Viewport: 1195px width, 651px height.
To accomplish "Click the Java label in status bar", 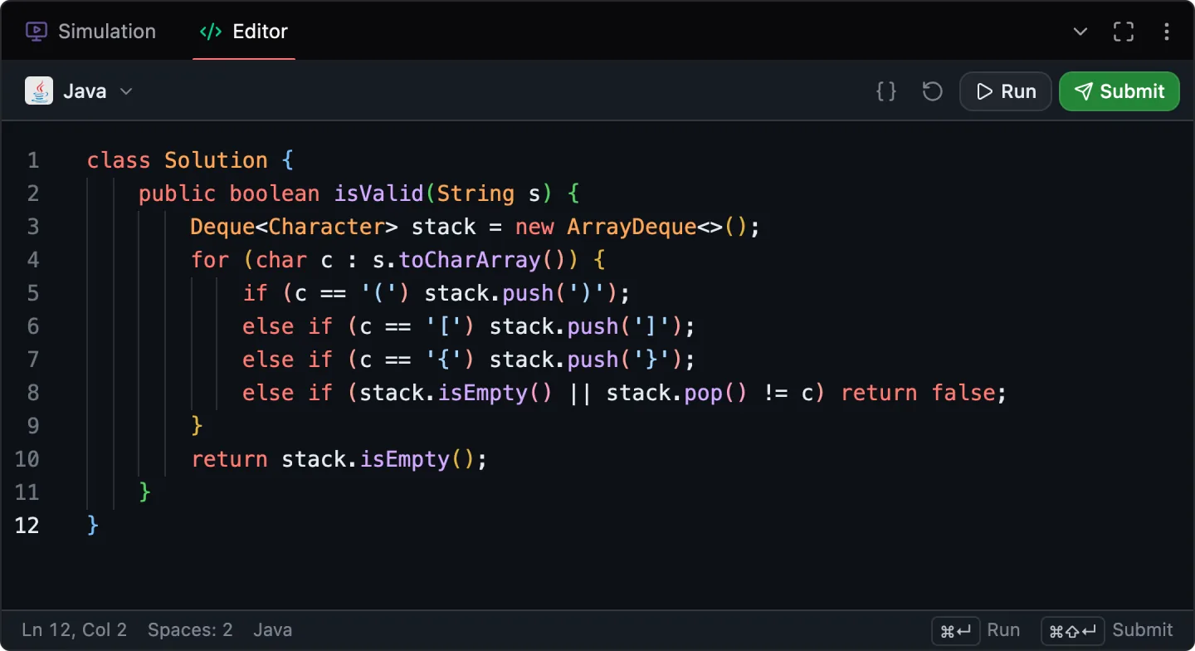I will click(x=273, y=629).
